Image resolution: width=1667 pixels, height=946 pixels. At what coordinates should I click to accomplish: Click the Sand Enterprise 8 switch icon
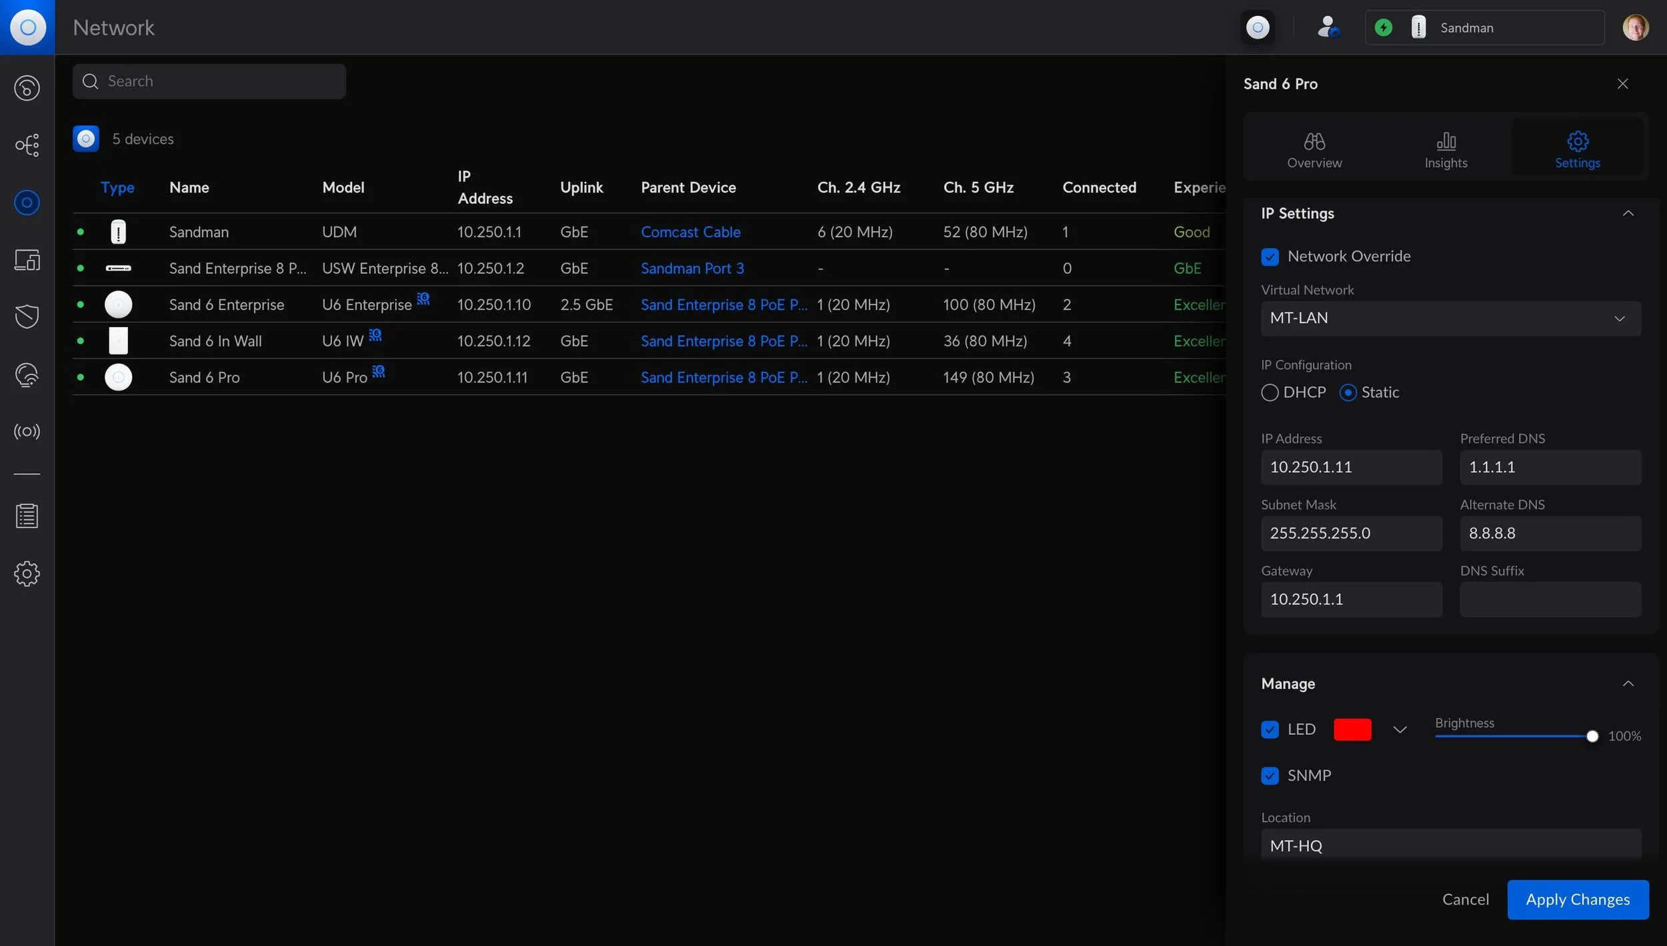click(118, 268)
